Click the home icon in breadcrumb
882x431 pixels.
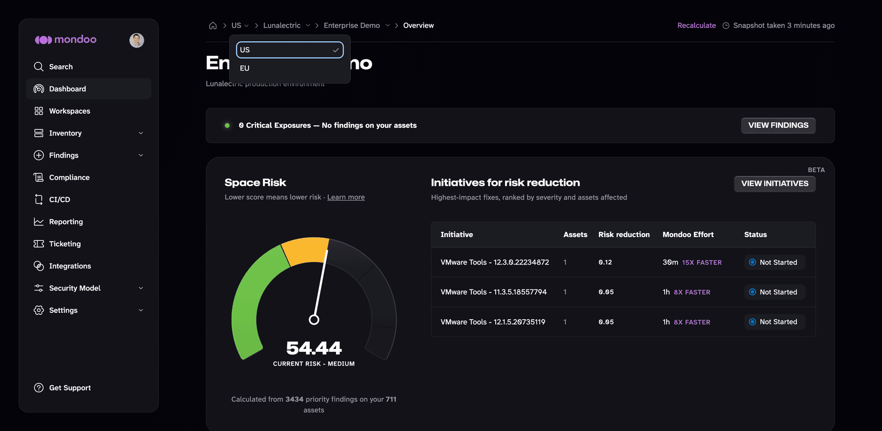point(213,25)
